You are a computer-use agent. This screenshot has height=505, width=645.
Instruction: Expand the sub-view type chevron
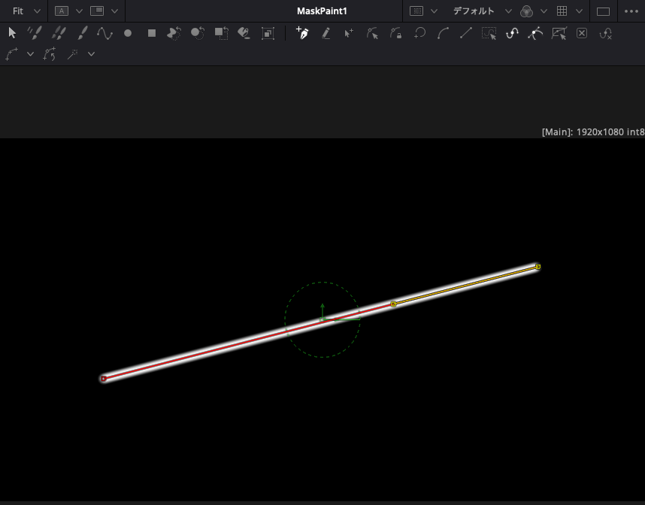click(x=114, y=11)
